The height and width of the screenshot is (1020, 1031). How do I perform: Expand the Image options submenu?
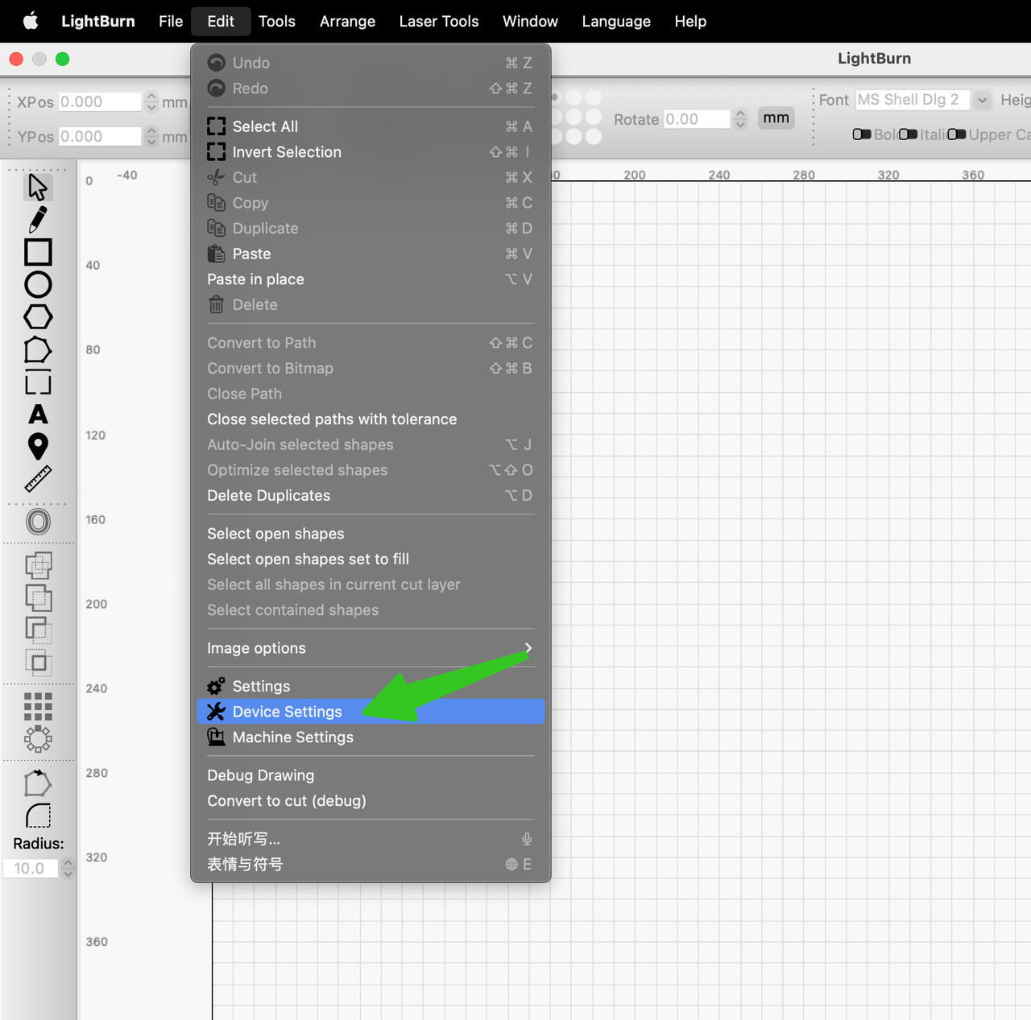pos(371,648)
